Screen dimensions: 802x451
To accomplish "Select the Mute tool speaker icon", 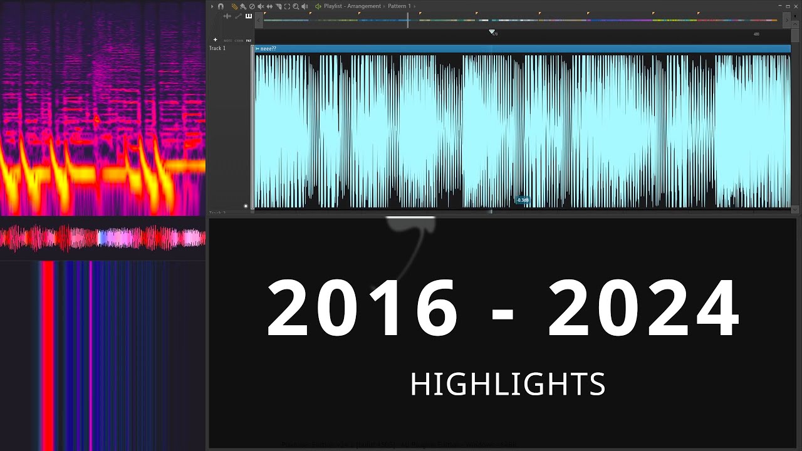I will 261,6.
